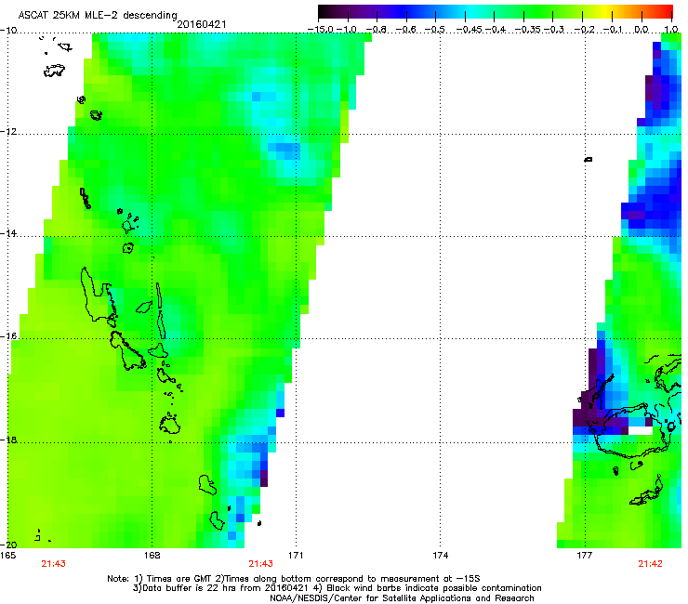Image resolution: width=688 pixels, height=604 pixels.
Task: Click the latitude label -12
Action: (x=8, y=132)
